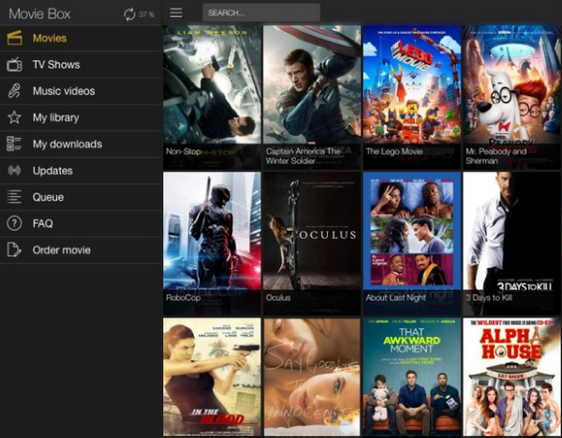Click the sync refresh icon
The height and width of the screenshot is (438, 562).
pos(129,14)
